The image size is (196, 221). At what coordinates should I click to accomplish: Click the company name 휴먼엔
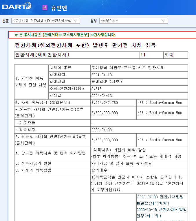[x=59, y=8]
